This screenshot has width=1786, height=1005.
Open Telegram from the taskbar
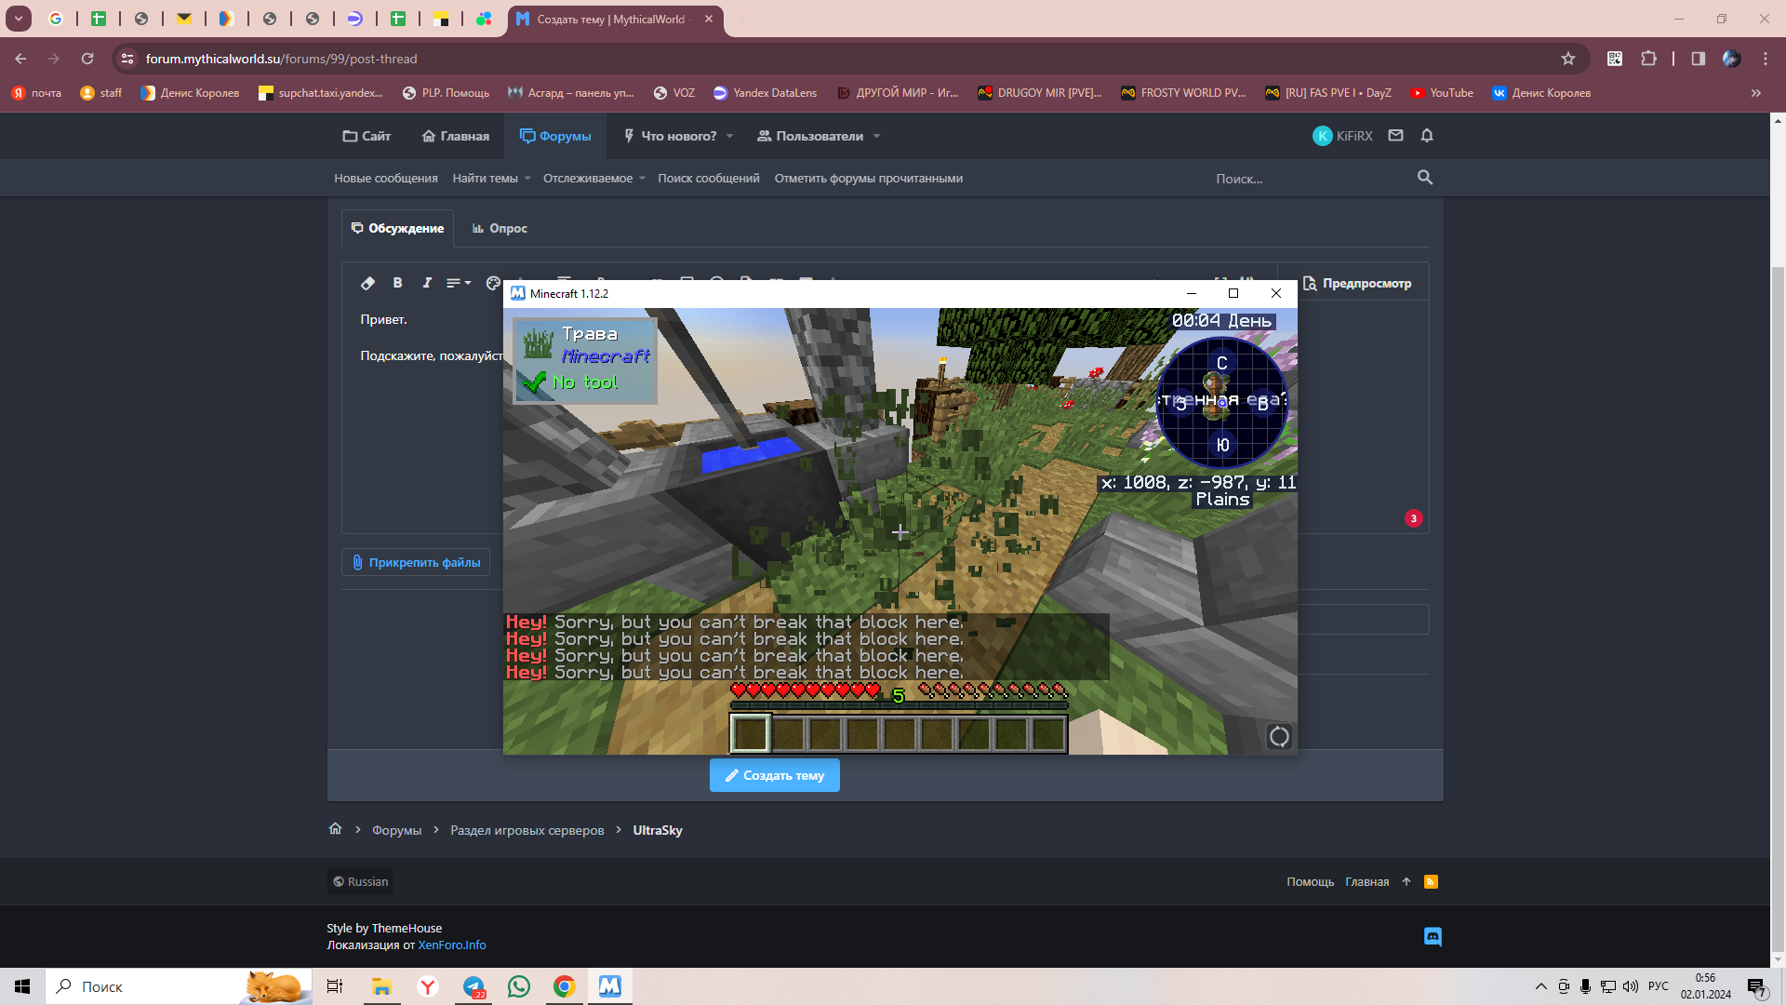tap(473, 986)
